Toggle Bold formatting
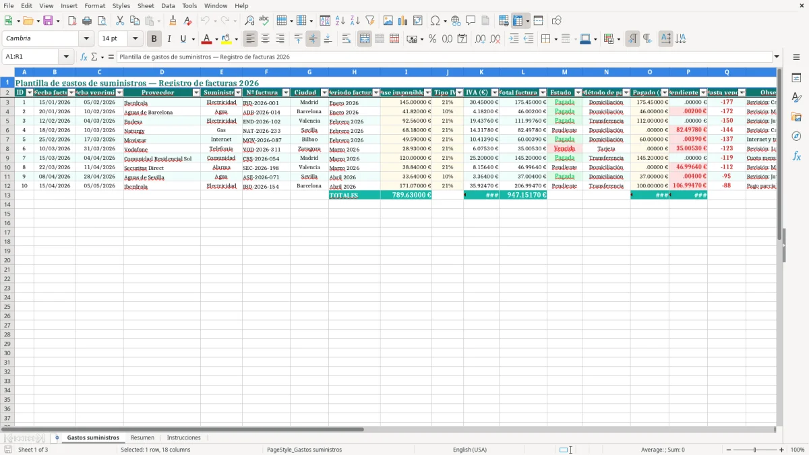This screenshot has height=455, width=809. click(x=154, y=39)
